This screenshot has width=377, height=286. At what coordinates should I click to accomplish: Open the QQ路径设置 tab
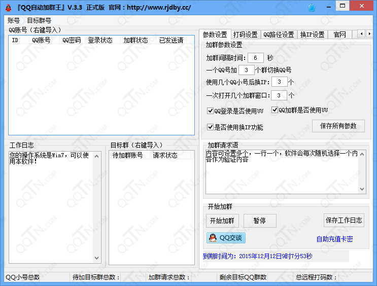(x=279, y=34)
